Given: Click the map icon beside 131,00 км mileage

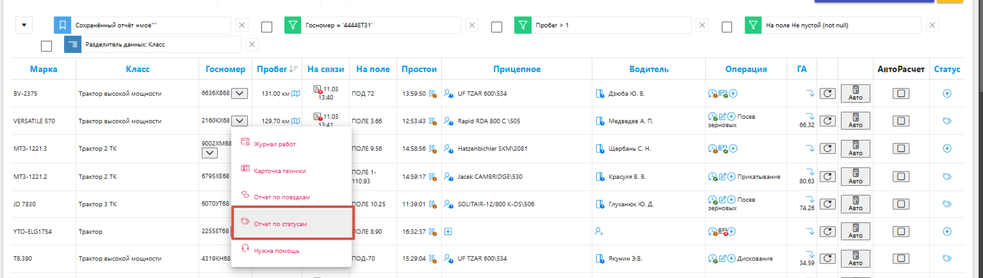Looking at the screenshot, I should coord(295,94).
